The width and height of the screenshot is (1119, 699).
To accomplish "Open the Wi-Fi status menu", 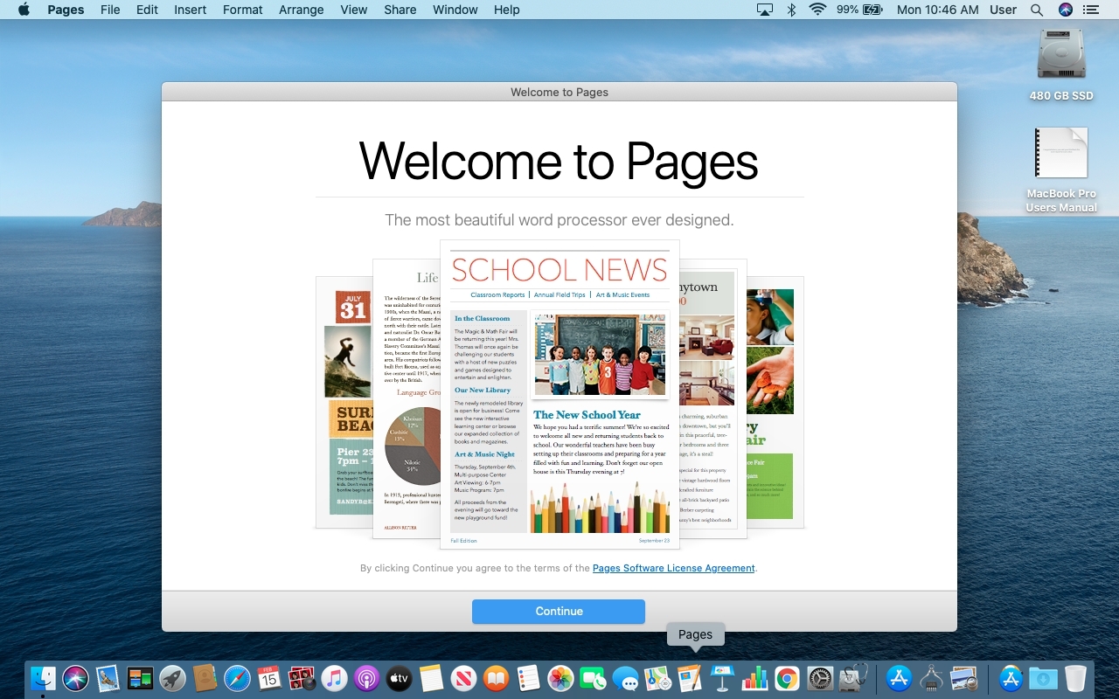I will click(818, 10).
